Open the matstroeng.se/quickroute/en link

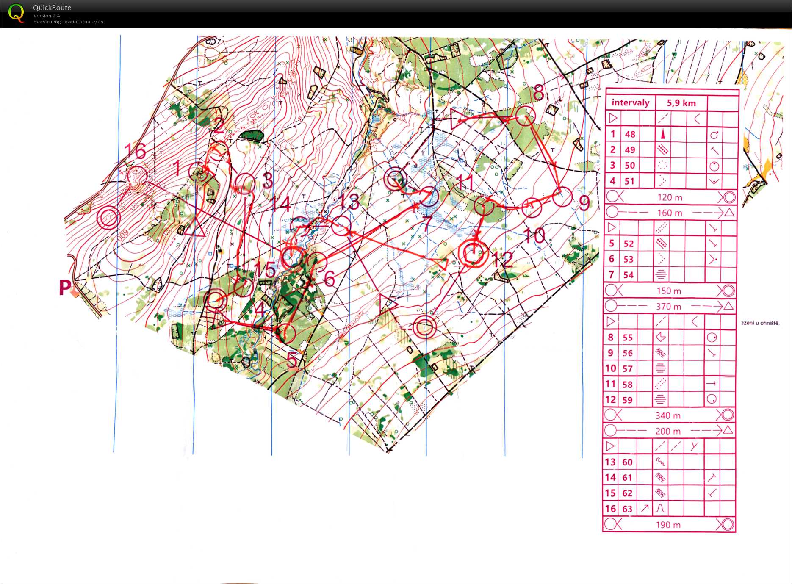[68, 22]
